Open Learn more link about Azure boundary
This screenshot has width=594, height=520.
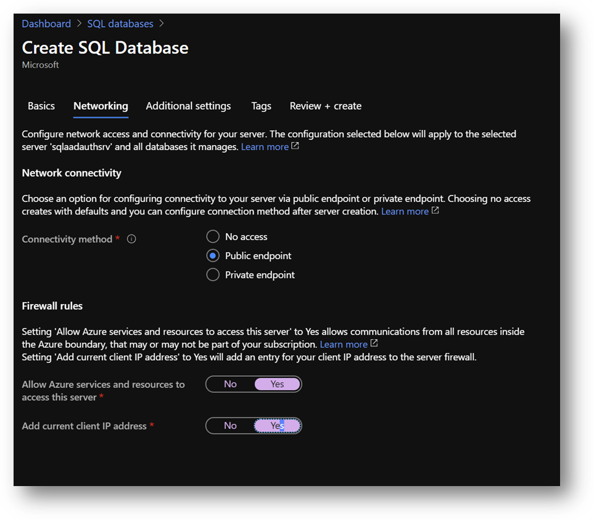click(x=344, y=344)
